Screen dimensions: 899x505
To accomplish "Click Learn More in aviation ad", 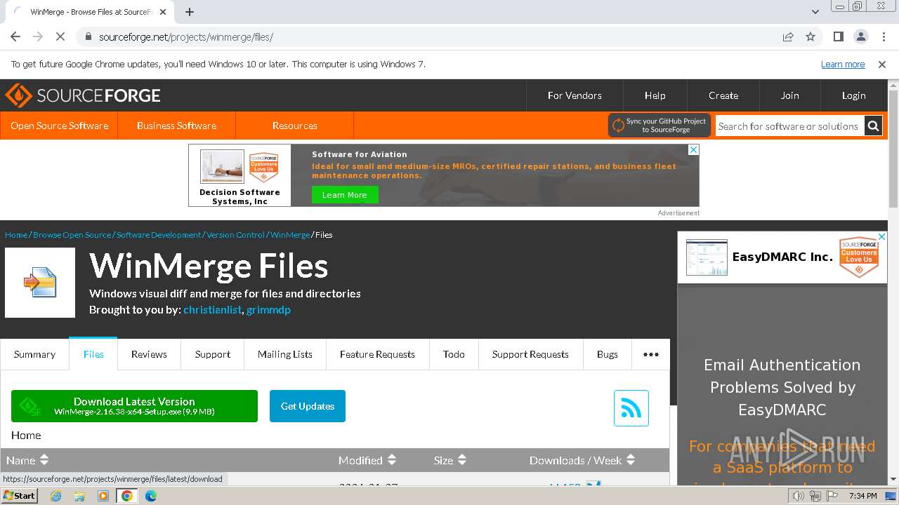I will pyautogui.click(x=345, y=195).
